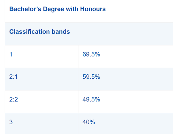Select the "2:2" band cell
The width and height of the screenshot is (173, 134).
tap(14, 99)
